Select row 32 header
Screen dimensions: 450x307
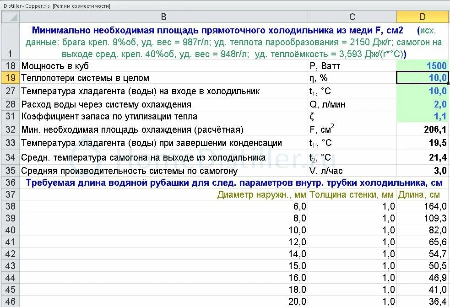click(11, 129)
